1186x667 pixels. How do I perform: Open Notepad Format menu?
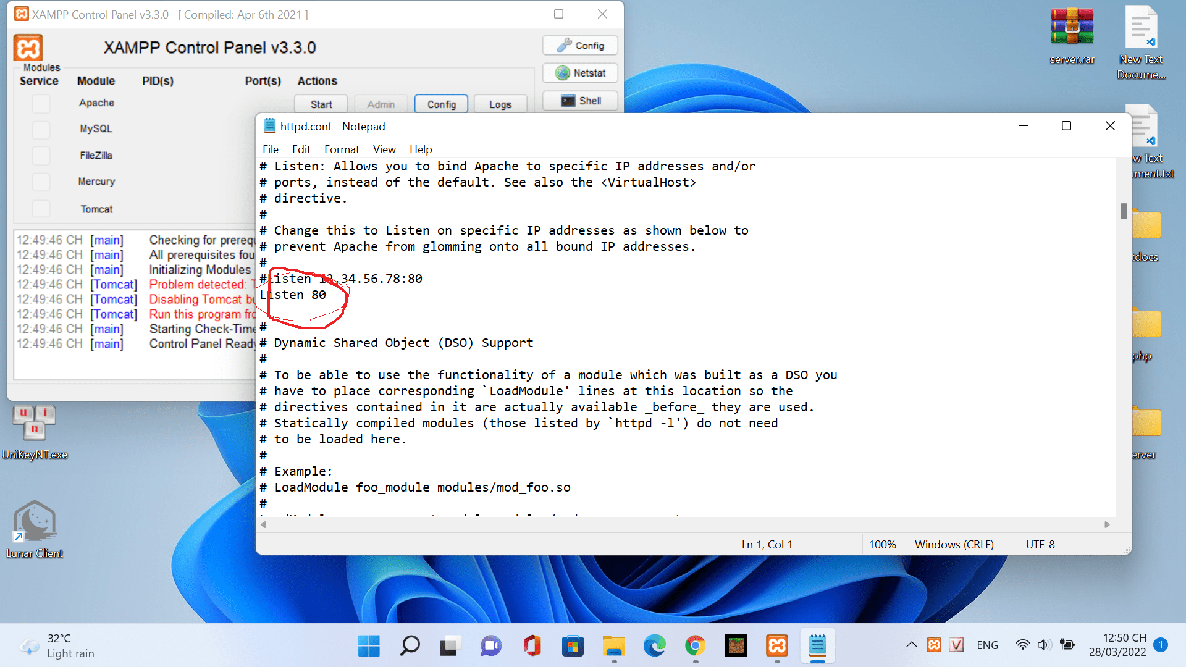point(342,149)
